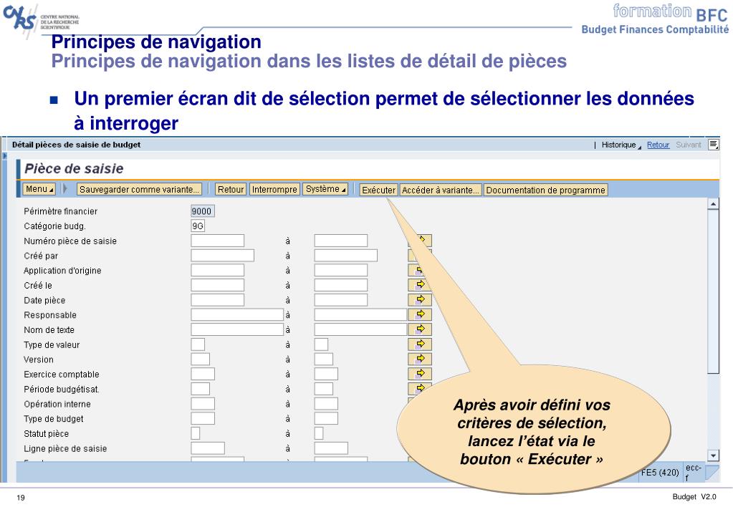The width and height of the screenshot is (733, 507).
Task: Click the Type de valeur to field
Action: click(321, 344)
